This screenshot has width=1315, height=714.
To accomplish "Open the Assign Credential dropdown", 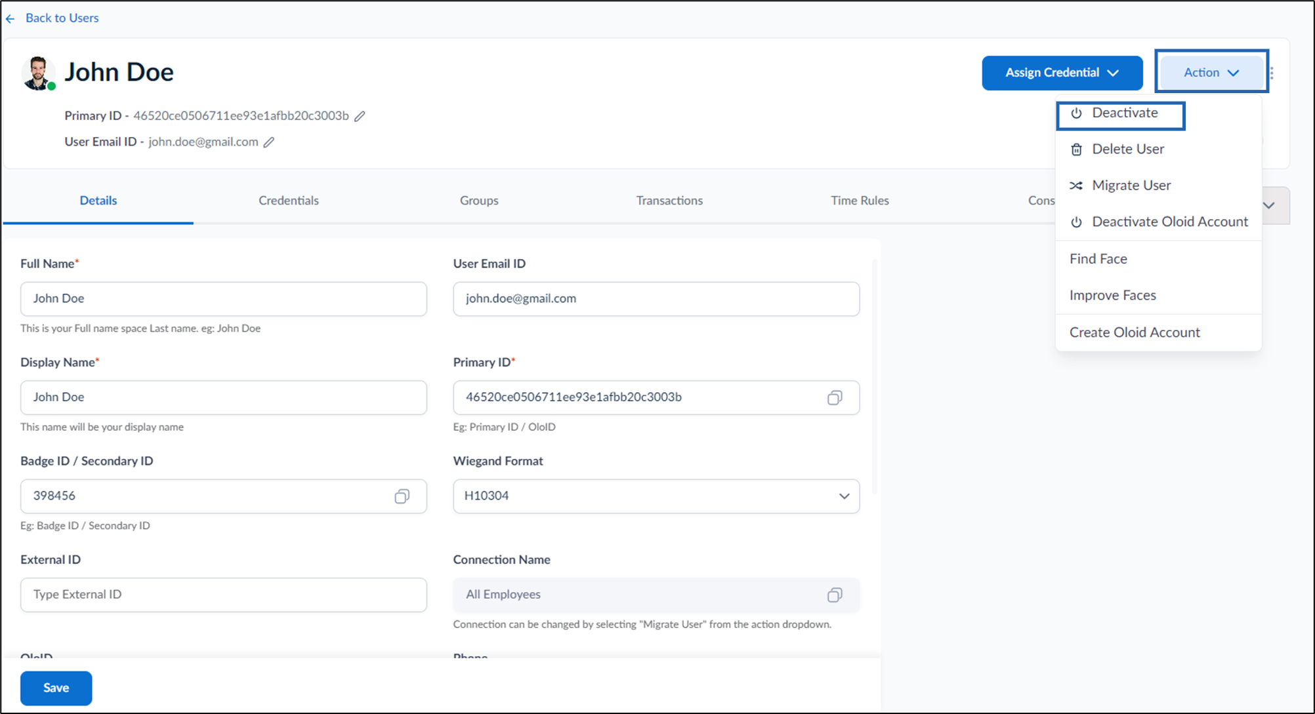I will pyautogui.click(x=1062, y=73).
